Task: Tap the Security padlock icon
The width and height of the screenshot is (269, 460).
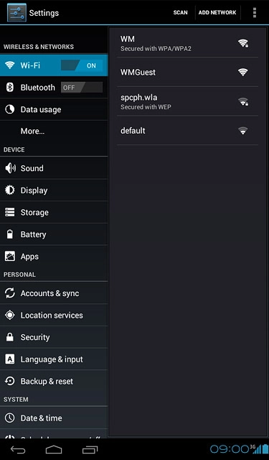Action: point(10,337)
